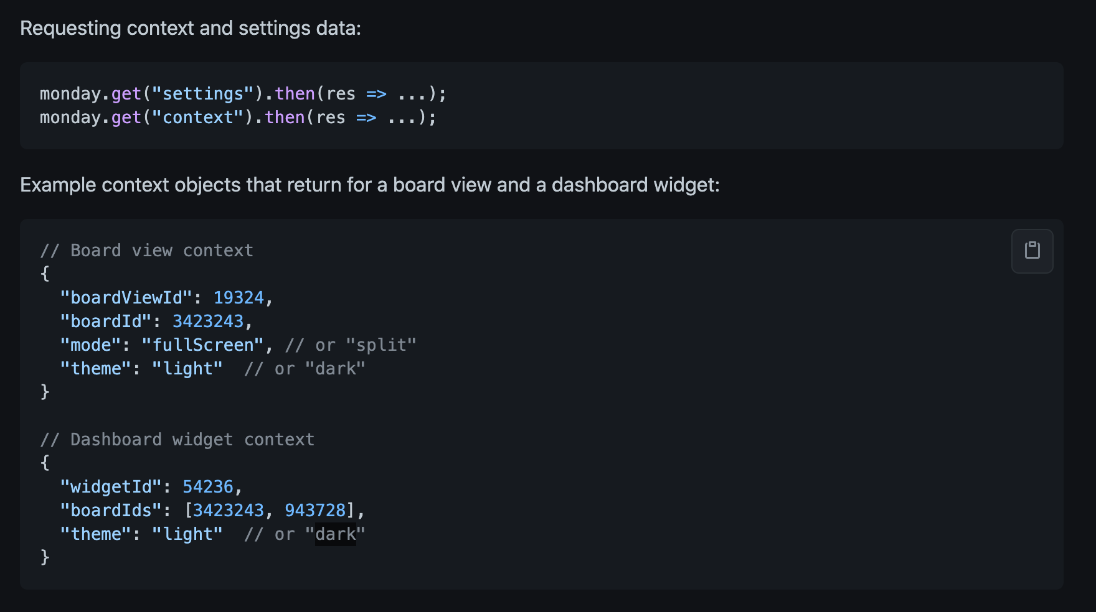
Task: Click the "boardViewId" key in code
Action: 126,298
